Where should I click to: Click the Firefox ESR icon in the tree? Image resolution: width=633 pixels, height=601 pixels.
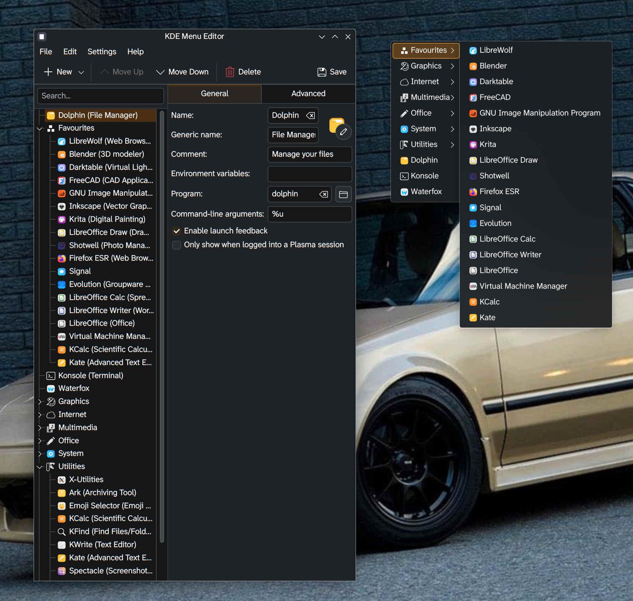pyautogui.click(x=62, y=258)
